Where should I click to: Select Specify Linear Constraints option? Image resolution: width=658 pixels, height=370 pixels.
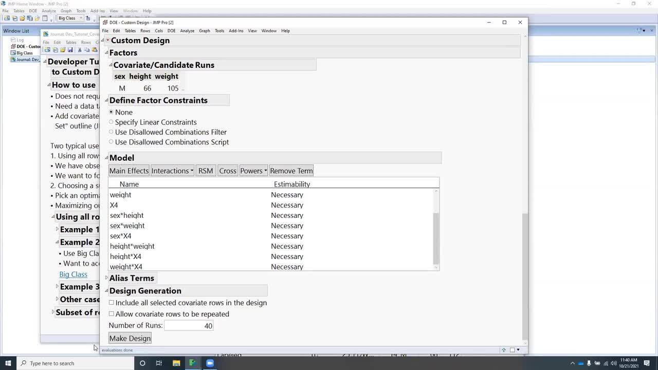[111, 122]
